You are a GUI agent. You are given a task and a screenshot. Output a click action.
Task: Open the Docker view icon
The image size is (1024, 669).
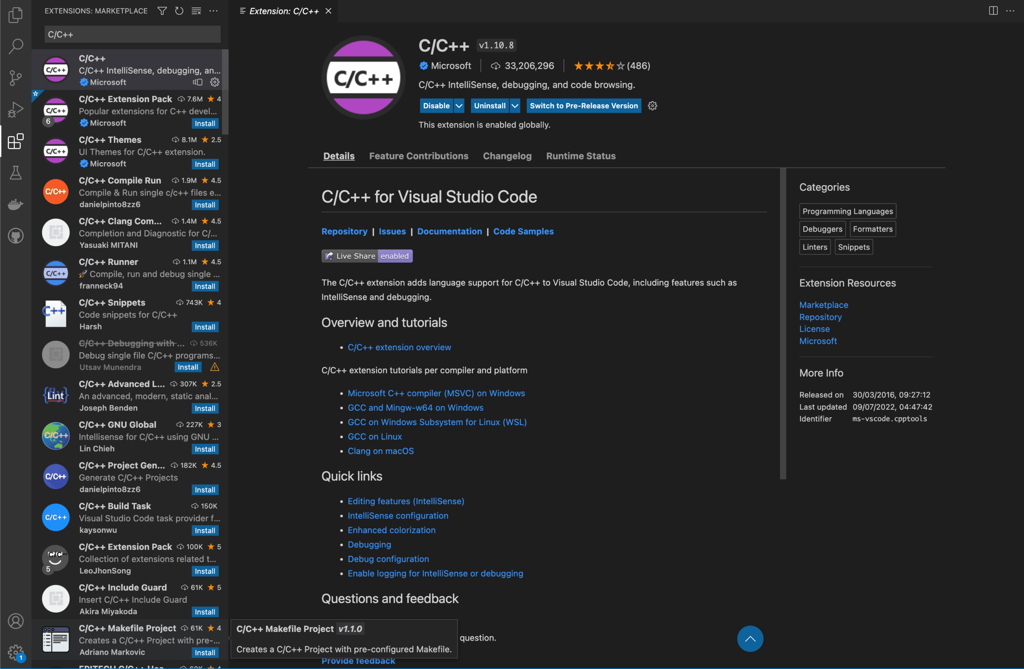coord(16,204)
